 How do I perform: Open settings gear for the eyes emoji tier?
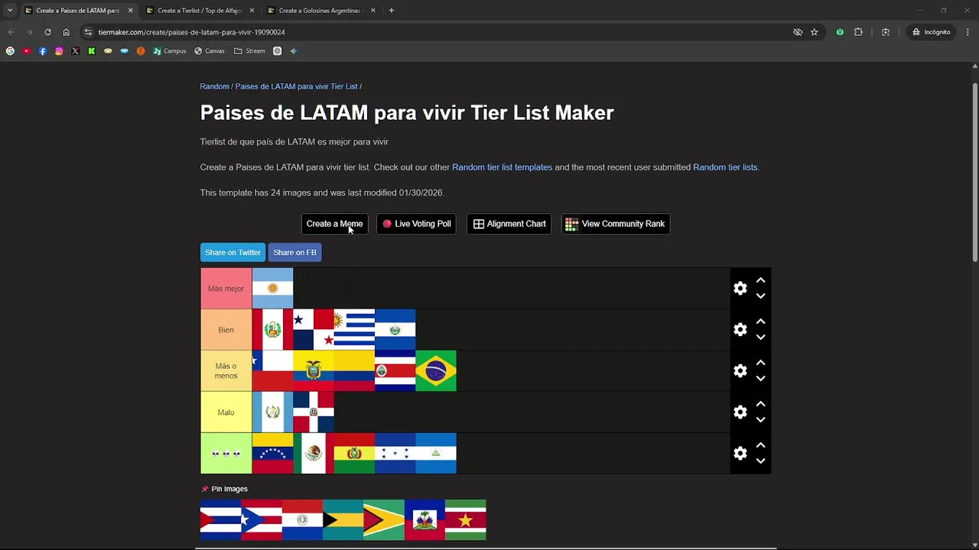pyautogui.click(x=740, y=454)
